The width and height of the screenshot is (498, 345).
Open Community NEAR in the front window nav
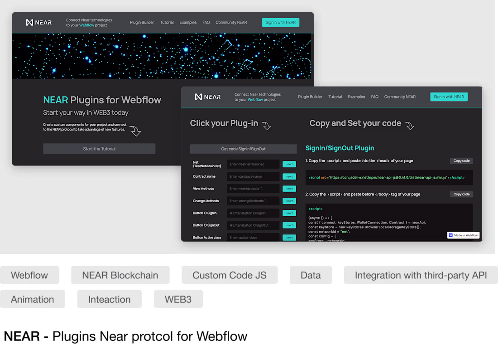(400, 97)
